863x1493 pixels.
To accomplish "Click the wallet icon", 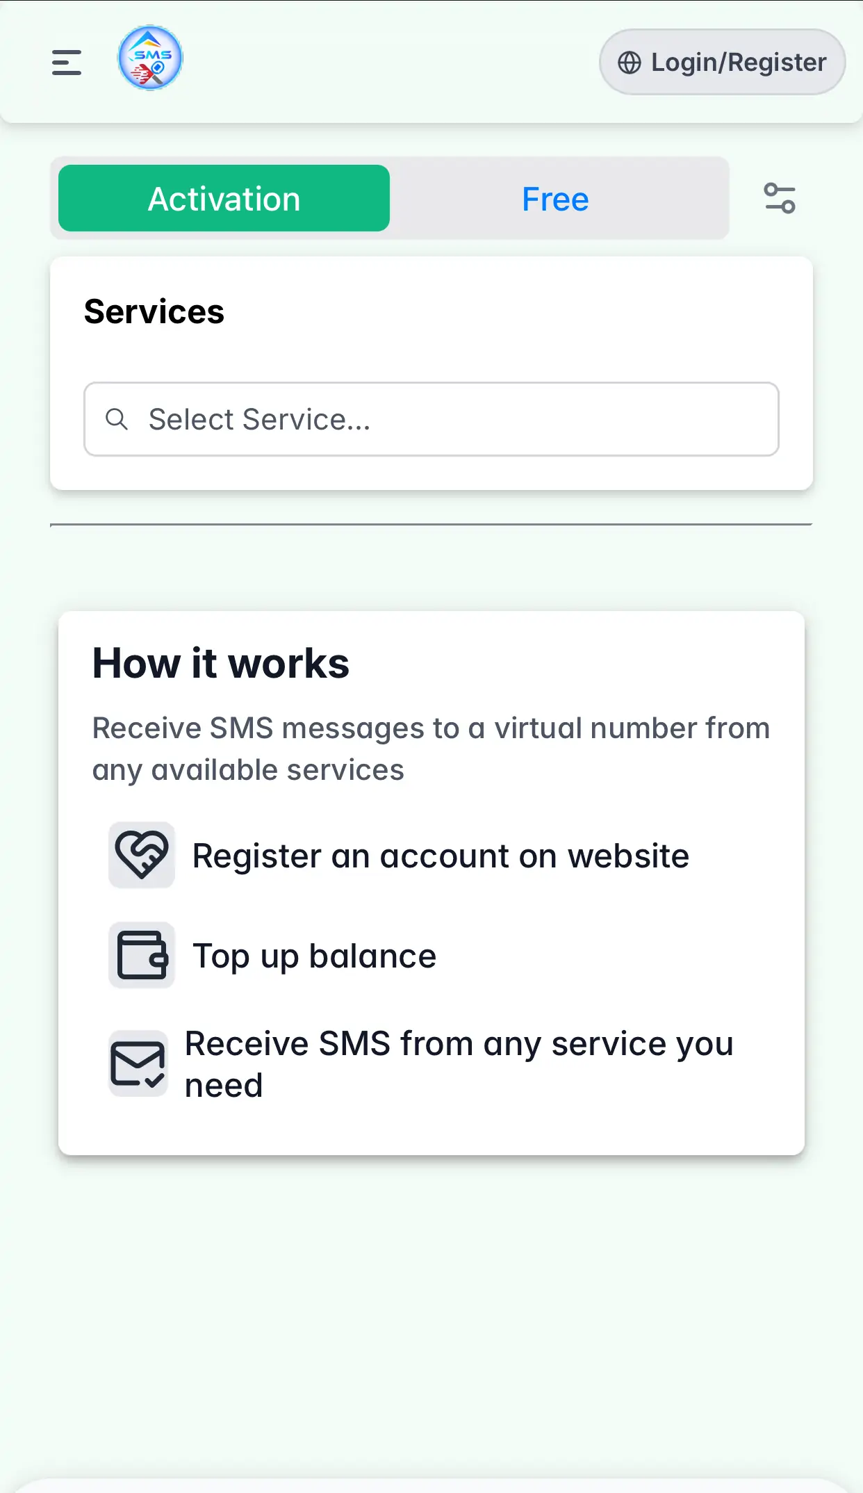I will [142, 955].
